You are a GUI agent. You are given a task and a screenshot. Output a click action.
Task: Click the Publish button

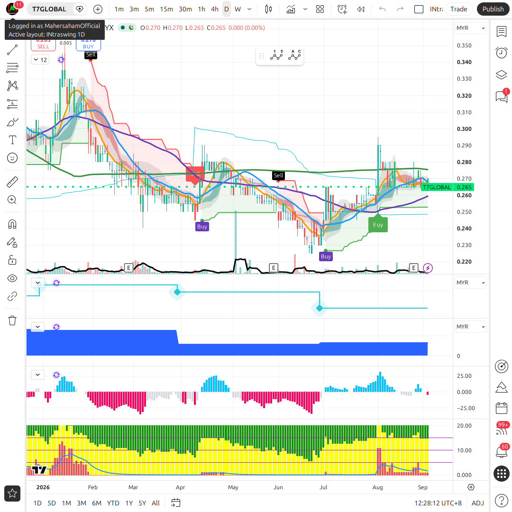tap(493, 9)
